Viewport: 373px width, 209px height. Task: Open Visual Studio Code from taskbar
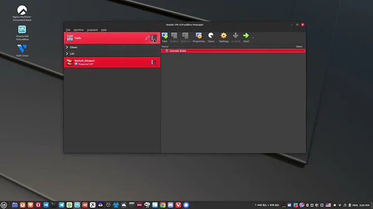(x=46, y=205)
